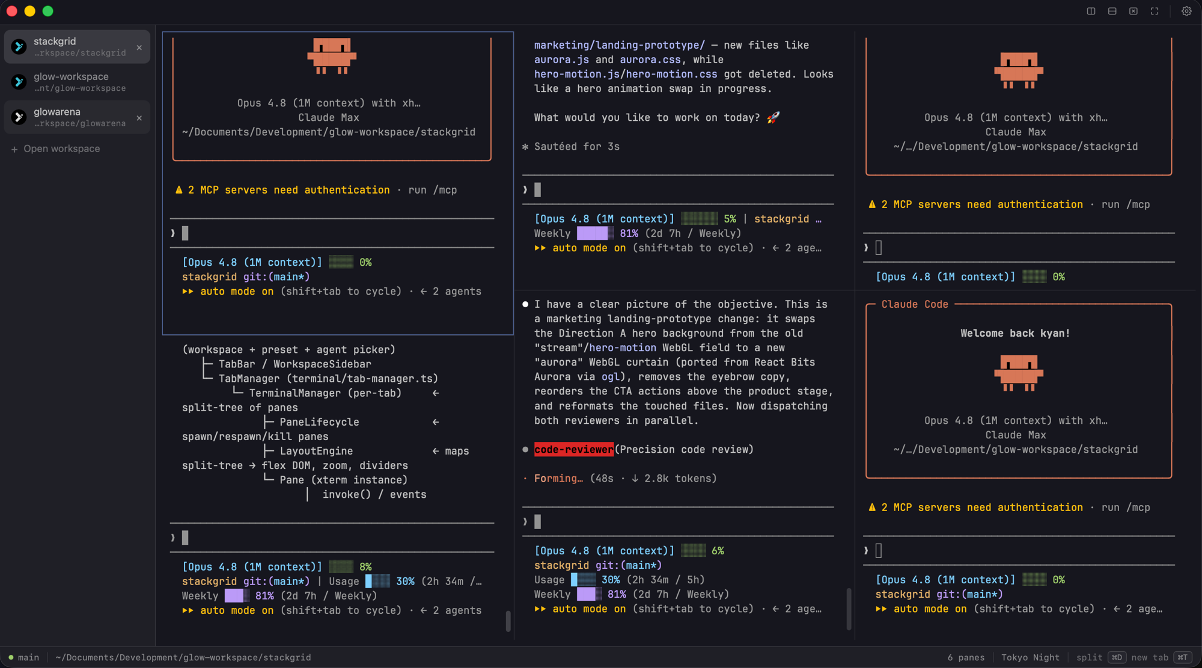1202x668 pixels.
Task: Click the green main branch dot in status bar
Action: [11, 657]
